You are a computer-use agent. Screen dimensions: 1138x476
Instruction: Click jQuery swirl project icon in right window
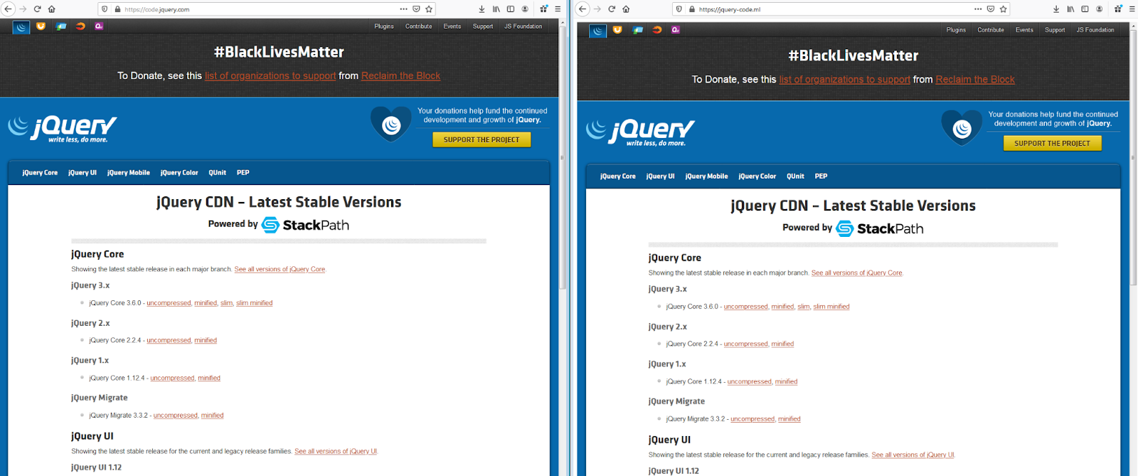pos(598,31)
